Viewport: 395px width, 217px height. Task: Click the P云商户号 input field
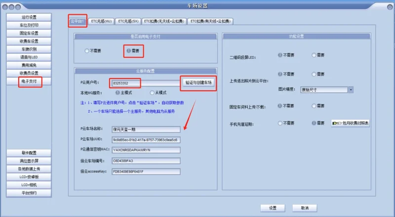pyautogui.click(x=146, y=82)
